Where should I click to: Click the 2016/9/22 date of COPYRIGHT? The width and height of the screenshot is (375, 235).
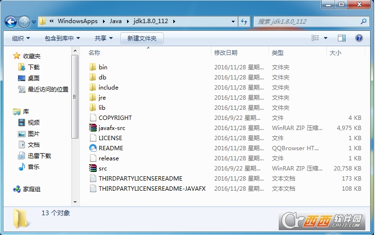pyautogui.click(x=237, y=117)
